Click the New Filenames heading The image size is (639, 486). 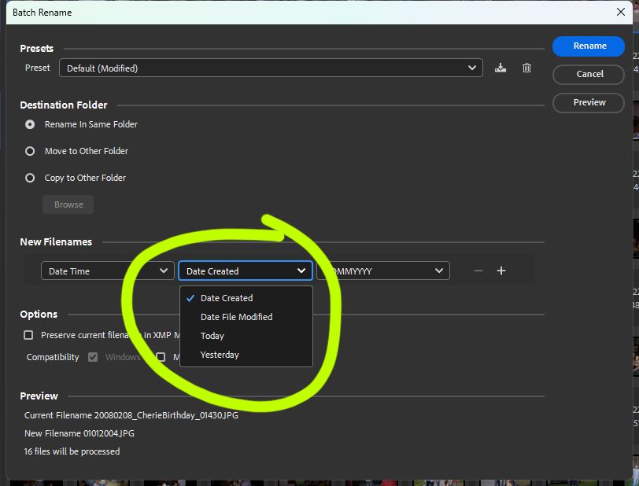[x=56, y=242]
